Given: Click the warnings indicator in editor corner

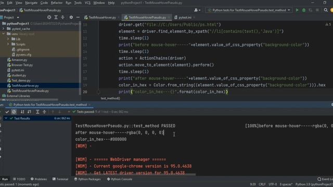Looking at the screenshot, I should pyautogui.click(x=328, y=24).
